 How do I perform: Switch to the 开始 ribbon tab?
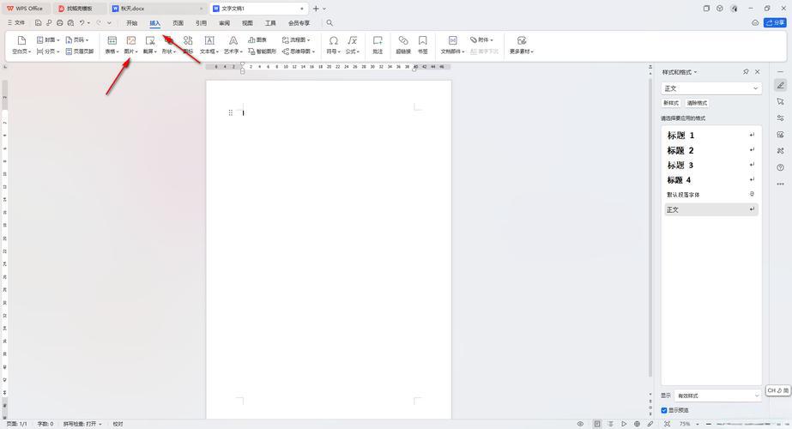point(132,23)
